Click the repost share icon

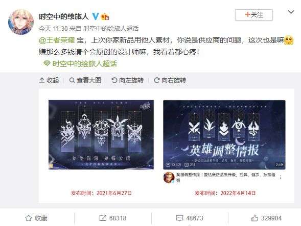click(103, 218)
